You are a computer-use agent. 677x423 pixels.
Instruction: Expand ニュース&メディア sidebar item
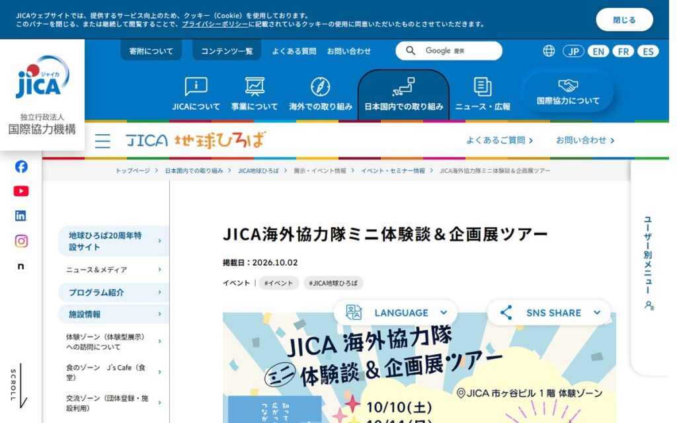(x=114, y=270)
